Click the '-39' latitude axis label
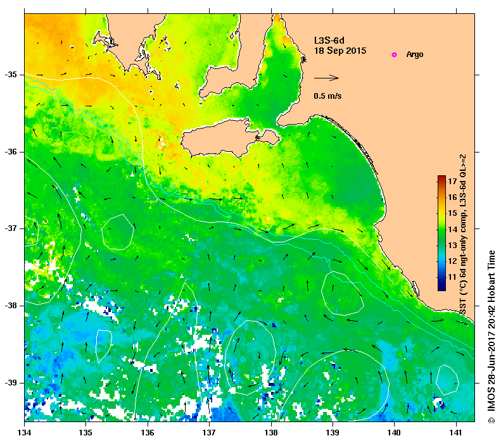This screenshot has width=501, height=443. tap(11, 383)
